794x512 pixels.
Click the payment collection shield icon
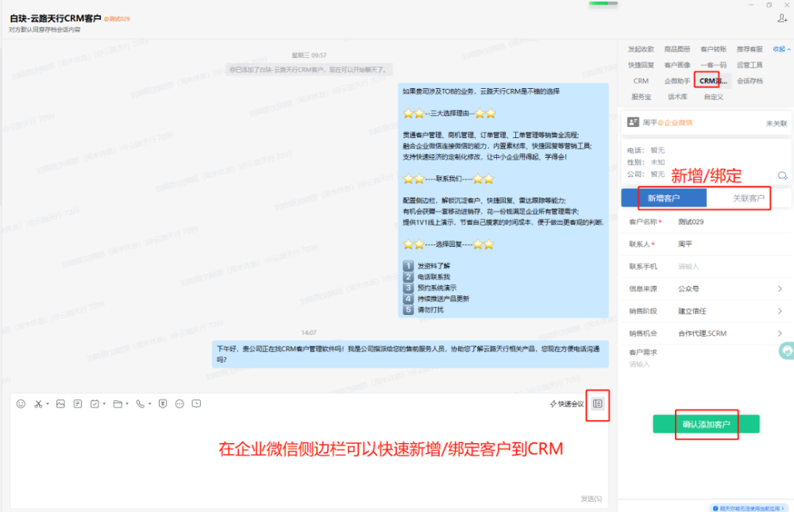click(x=163, y=403)
